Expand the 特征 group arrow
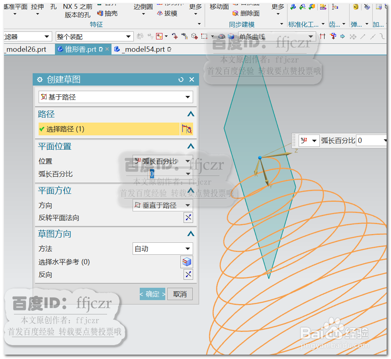 (x=199, y=24)
